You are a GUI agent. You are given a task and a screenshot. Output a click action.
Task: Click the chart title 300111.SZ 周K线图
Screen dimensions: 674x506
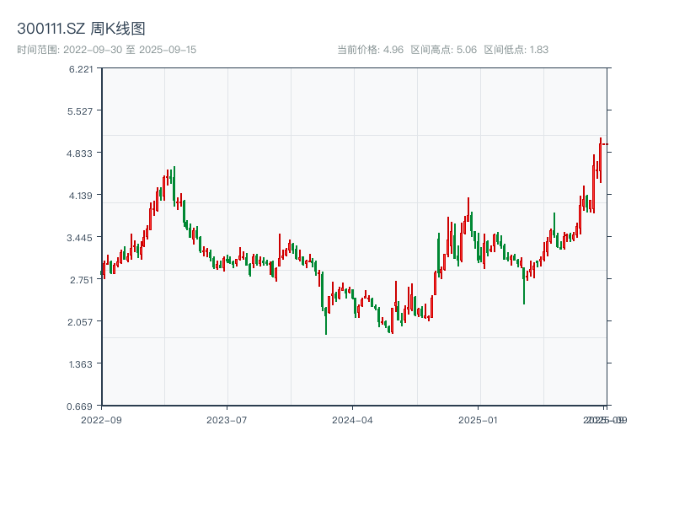81,29
